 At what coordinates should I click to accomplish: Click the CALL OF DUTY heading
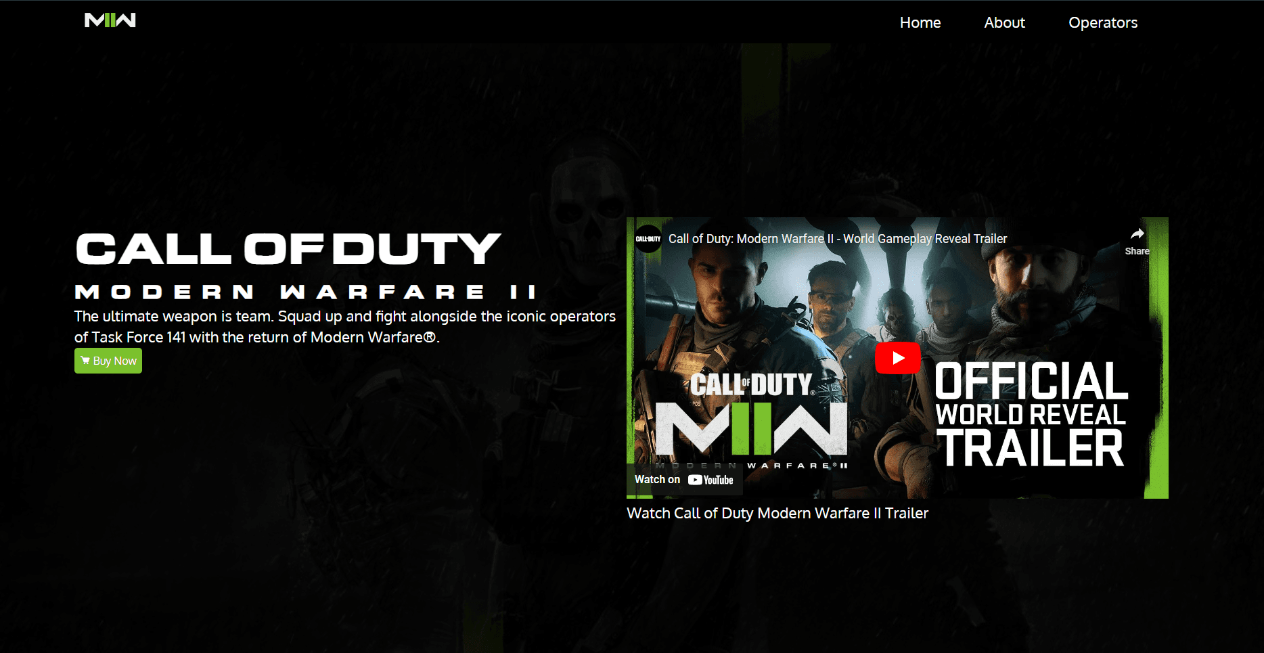pyautogui.click(x=288, y=248)
